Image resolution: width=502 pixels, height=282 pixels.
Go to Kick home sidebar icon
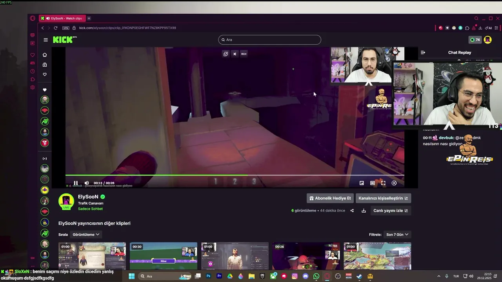click(45, 55)
